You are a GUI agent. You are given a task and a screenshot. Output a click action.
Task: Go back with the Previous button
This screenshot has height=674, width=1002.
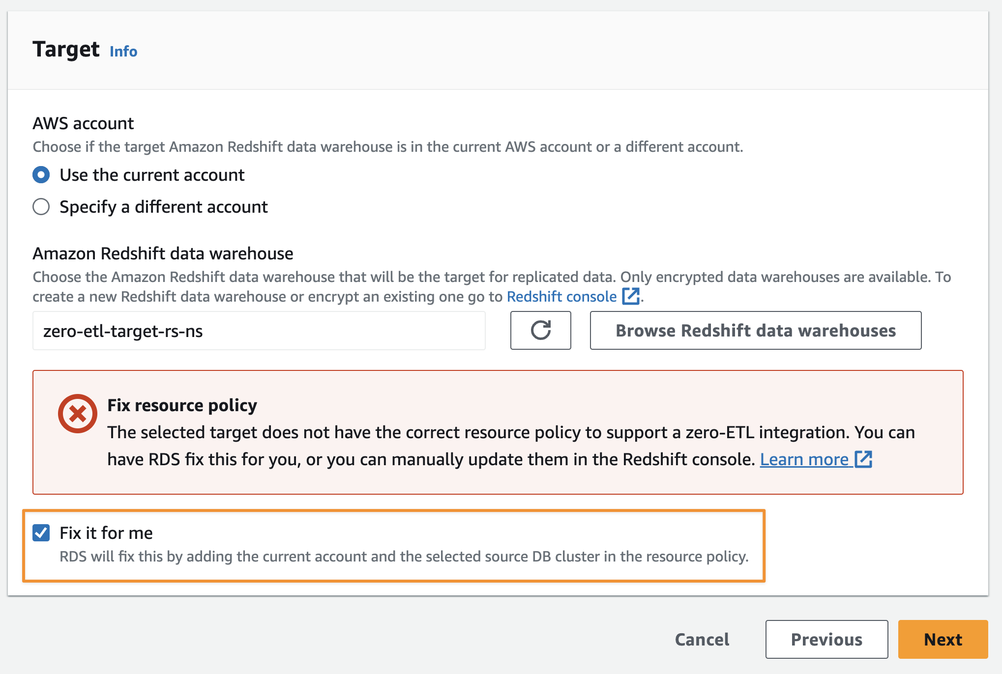826,639
